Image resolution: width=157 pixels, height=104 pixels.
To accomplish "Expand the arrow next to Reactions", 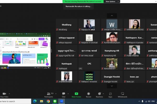I will 103,94.
